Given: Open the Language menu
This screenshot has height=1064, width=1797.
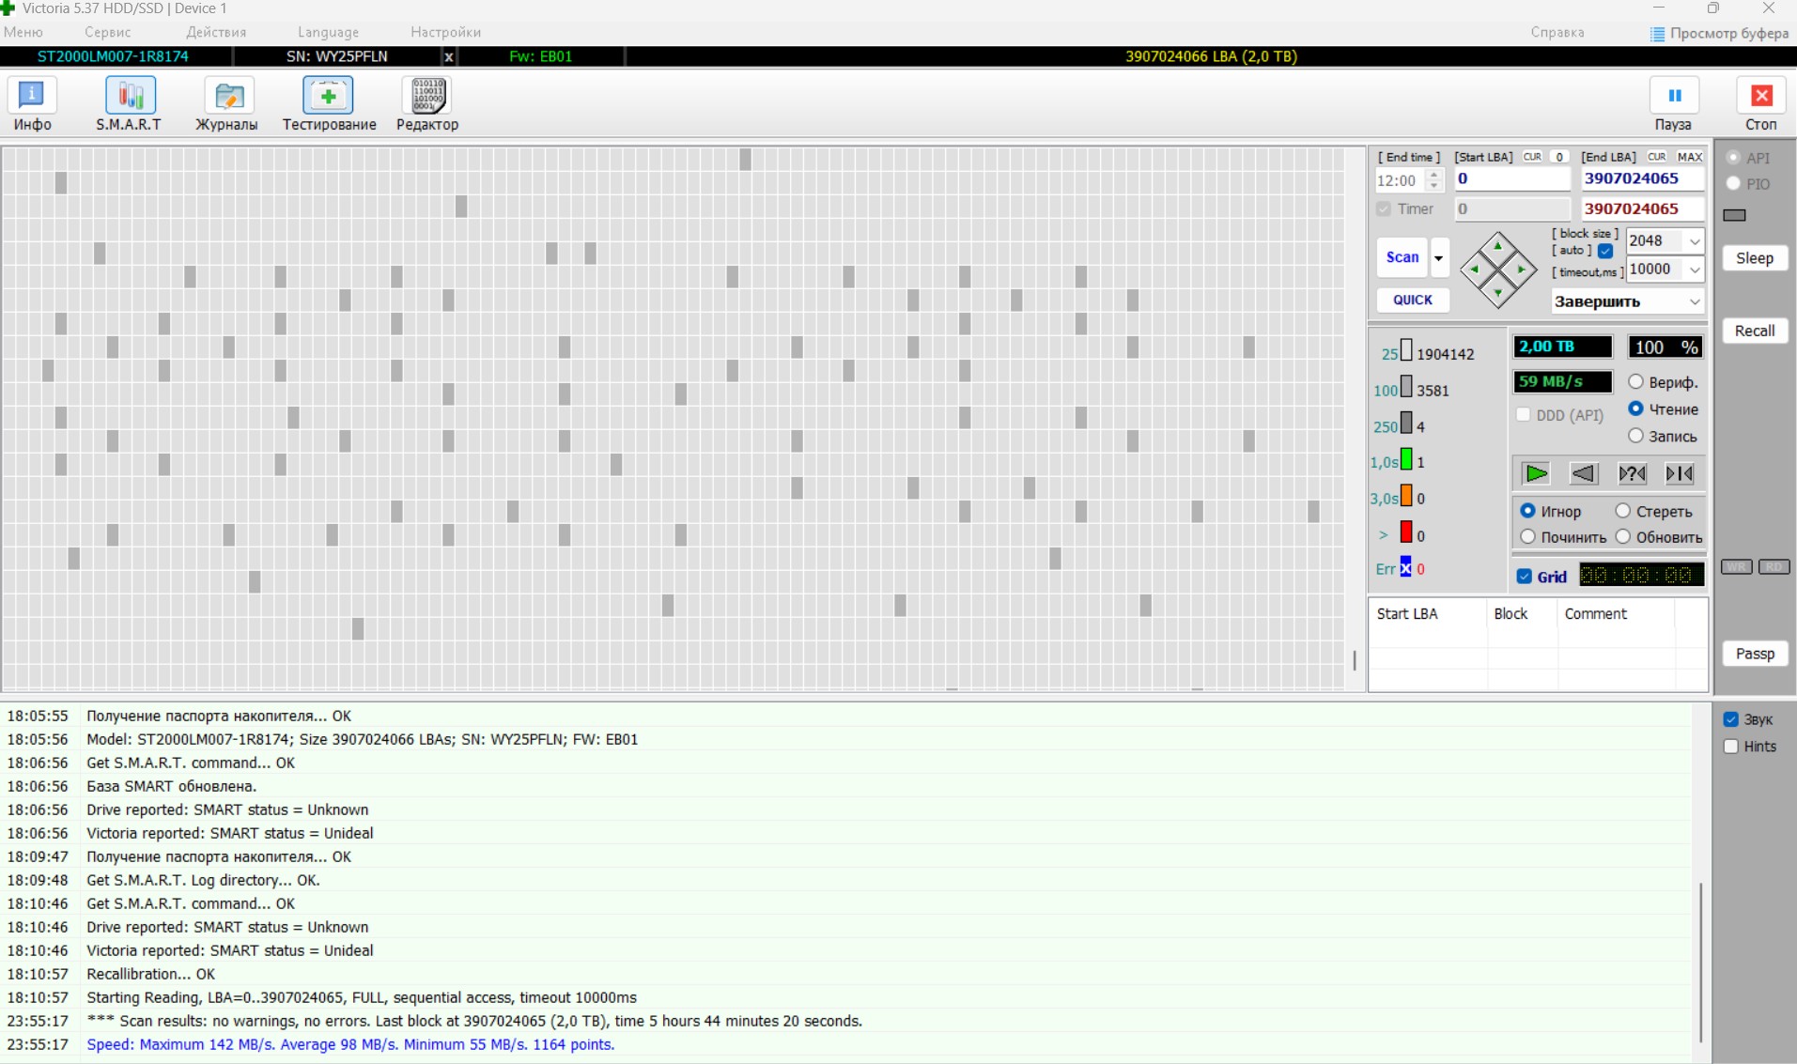Looking at the screenshot, I should tap(328, 32).
